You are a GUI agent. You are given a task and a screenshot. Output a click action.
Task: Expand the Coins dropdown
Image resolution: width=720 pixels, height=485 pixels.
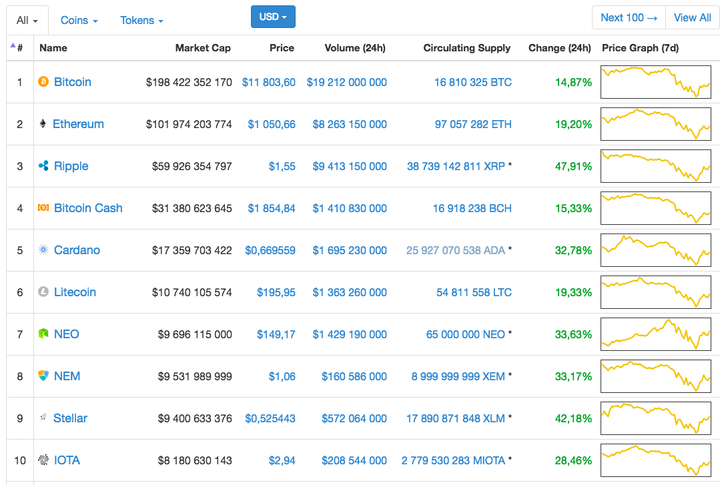point(78,21)
